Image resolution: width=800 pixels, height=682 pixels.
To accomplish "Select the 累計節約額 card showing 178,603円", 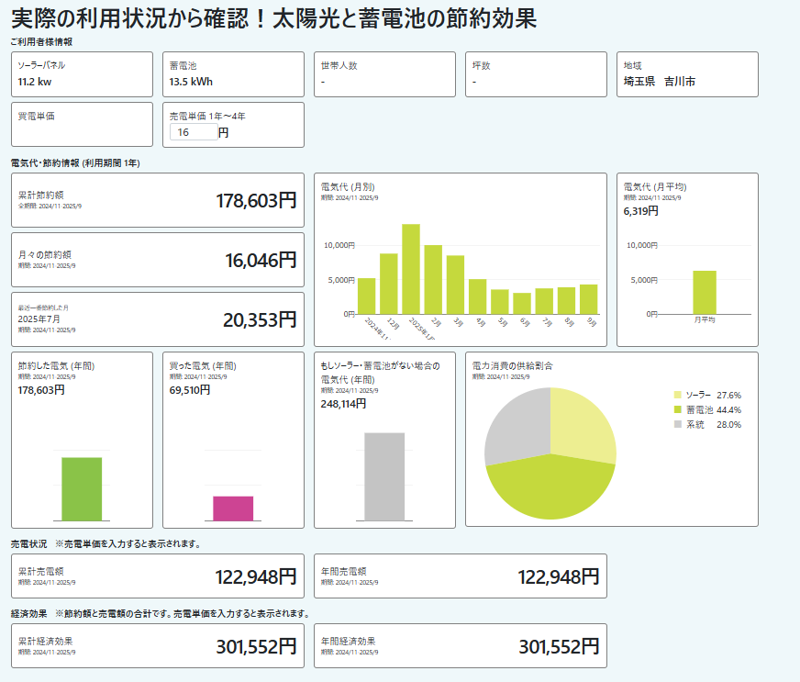I will [x=154, y=200].
